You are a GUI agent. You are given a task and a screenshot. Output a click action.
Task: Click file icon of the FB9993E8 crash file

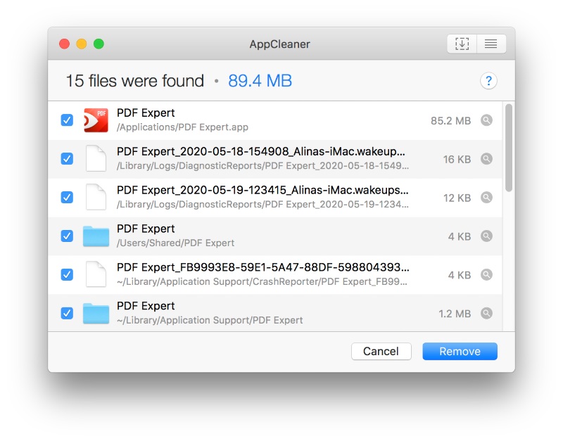pos(96,274)
